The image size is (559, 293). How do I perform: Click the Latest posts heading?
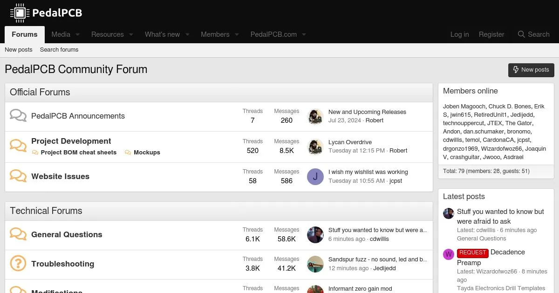464,197
